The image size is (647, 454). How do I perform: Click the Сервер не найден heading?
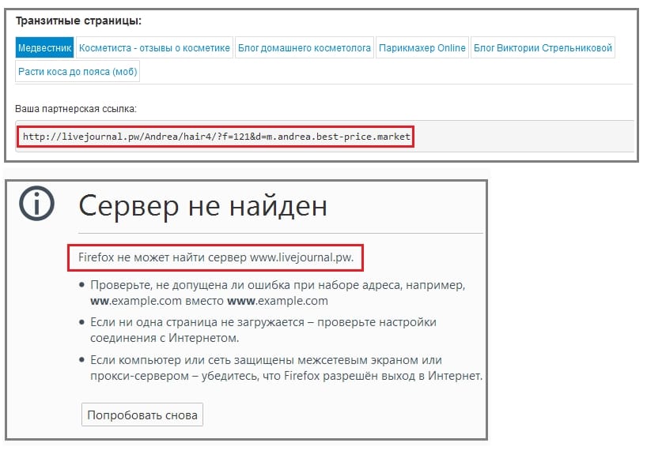(202, 205)
